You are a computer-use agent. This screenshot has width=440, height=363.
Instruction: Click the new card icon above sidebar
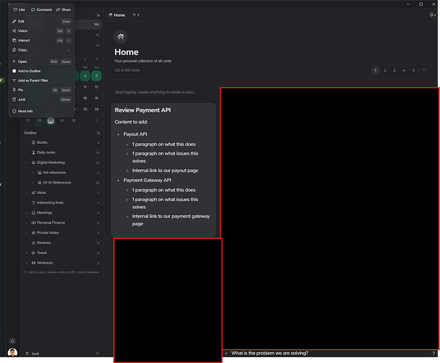click(97, 15)
